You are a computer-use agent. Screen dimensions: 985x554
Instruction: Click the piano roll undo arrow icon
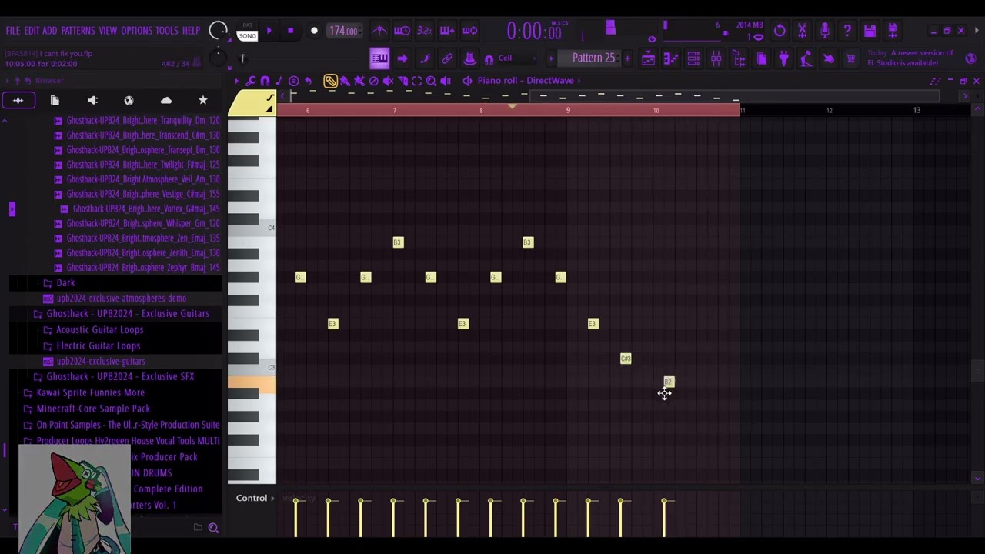point(308,81)
